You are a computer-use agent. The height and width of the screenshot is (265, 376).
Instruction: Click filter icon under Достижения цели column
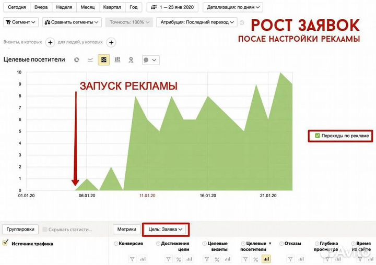pyautogui.click(x=168, y=259)
